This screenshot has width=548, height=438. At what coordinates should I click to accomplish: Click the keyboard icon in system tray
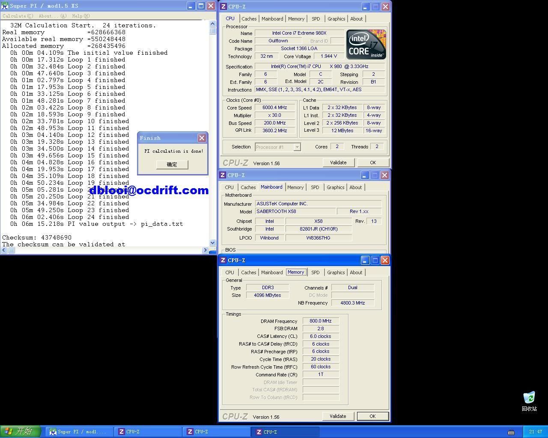511,432
